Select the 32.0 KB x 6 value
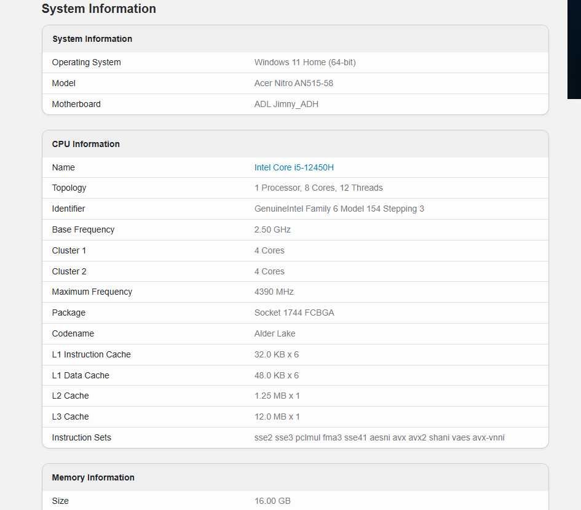This screenshot has height=510, width=581. [x=277, y=355]
